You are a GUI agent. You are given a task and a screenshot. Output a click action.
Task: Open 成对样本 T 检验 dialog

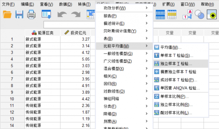coord(178,80)
